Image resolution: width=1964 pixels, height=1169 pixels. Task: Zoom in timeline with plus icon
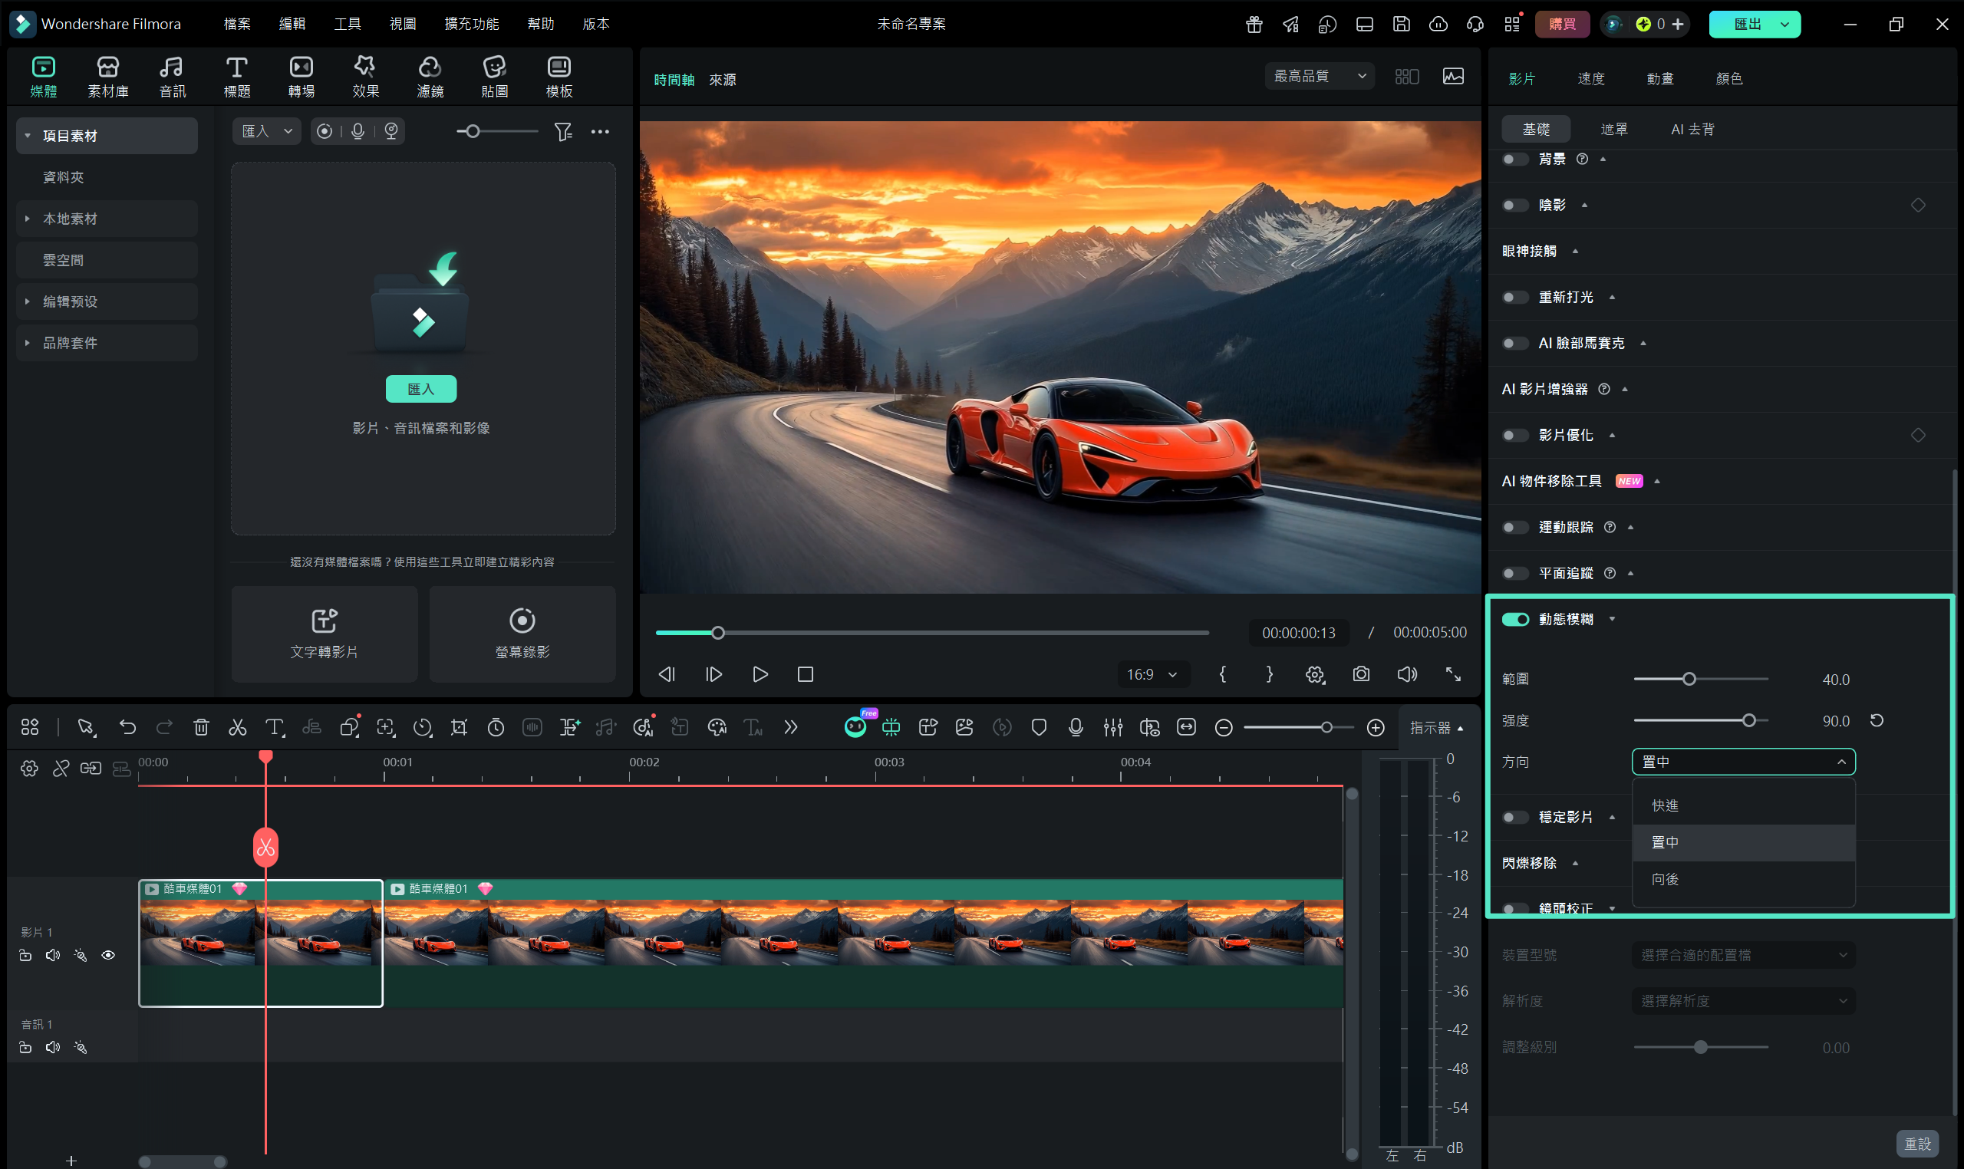click(1376, 728)
